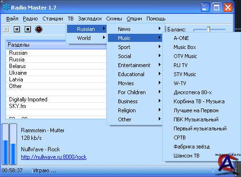Expand the News category submenu
Image resolution: width=241 pixels, height=177 pixels.
135,29
